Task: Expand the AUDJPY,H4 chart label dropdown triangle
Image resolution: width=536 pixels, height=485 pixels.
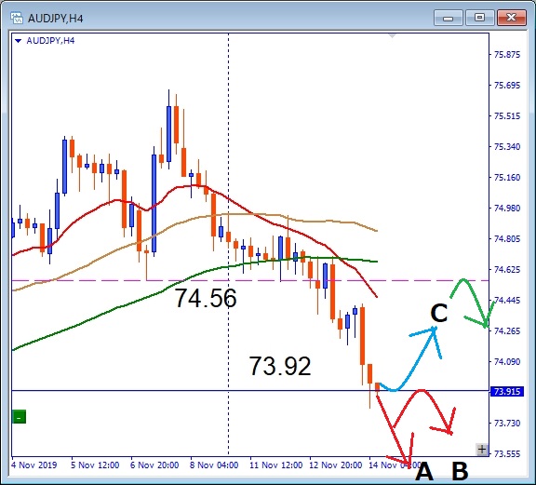Action: point(18,41)
